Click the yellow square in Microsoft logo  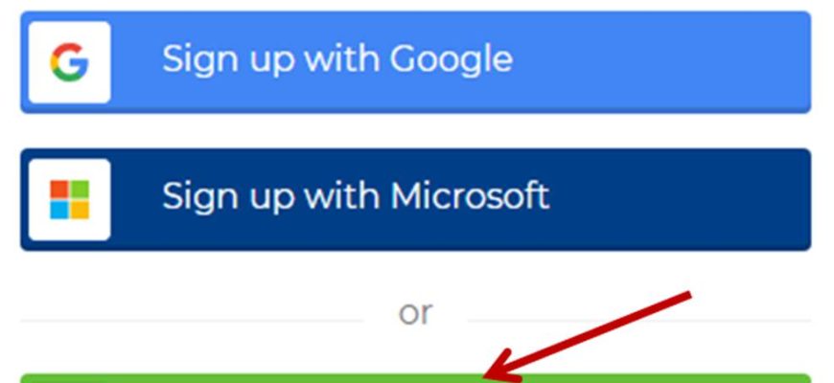click(80, 210)
